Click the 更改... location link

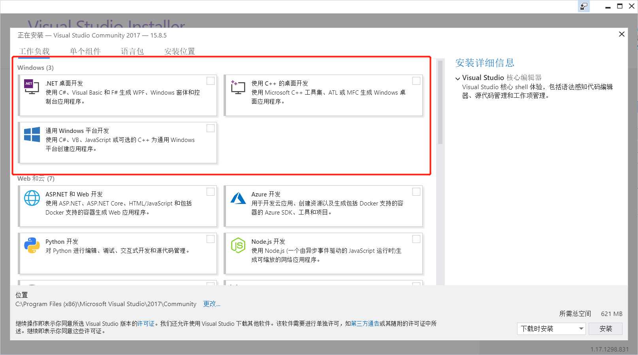click(212, 304)
